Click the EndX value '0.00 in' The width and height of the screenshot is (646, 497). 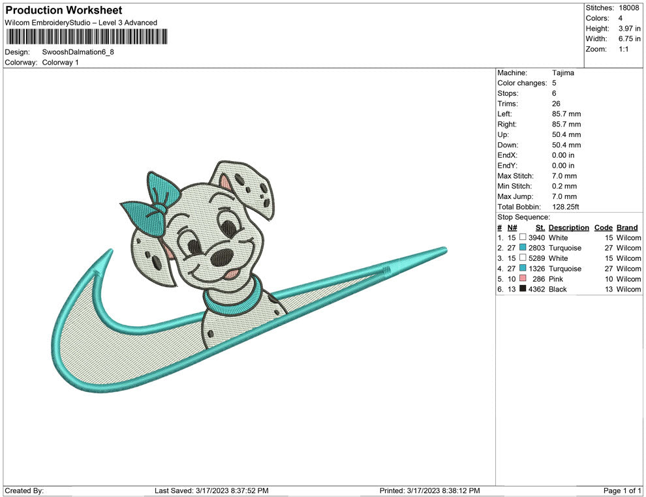tap(563, 155)
